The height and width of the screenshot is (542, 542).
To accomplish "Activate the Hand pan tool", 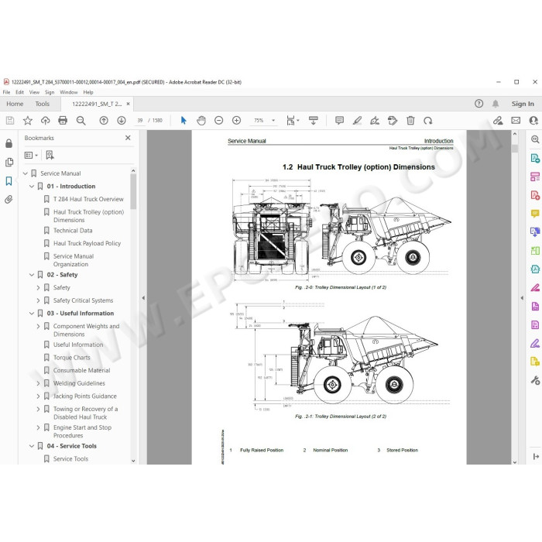I will pos(201,120).
